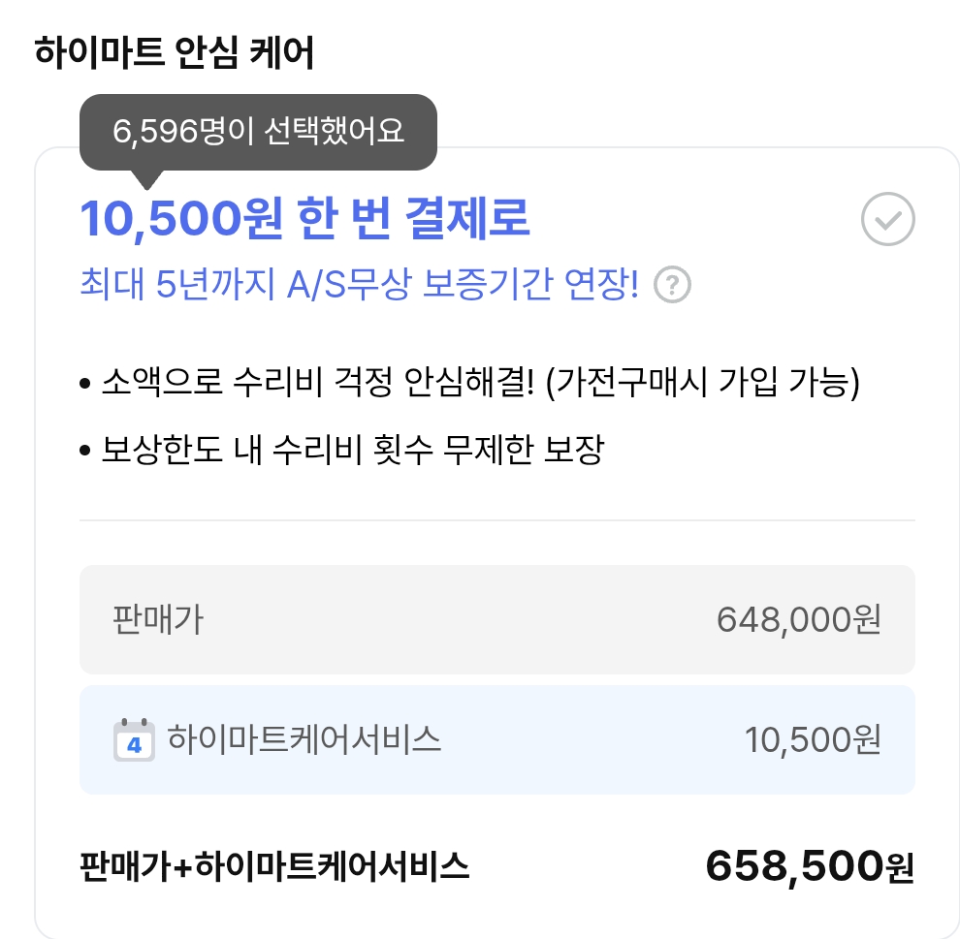Viewport: 960px width, 939px height.
Task: Open the 최대 5년까지 A/S무상 보증기간 연장 link
Action: coord(359,285)
